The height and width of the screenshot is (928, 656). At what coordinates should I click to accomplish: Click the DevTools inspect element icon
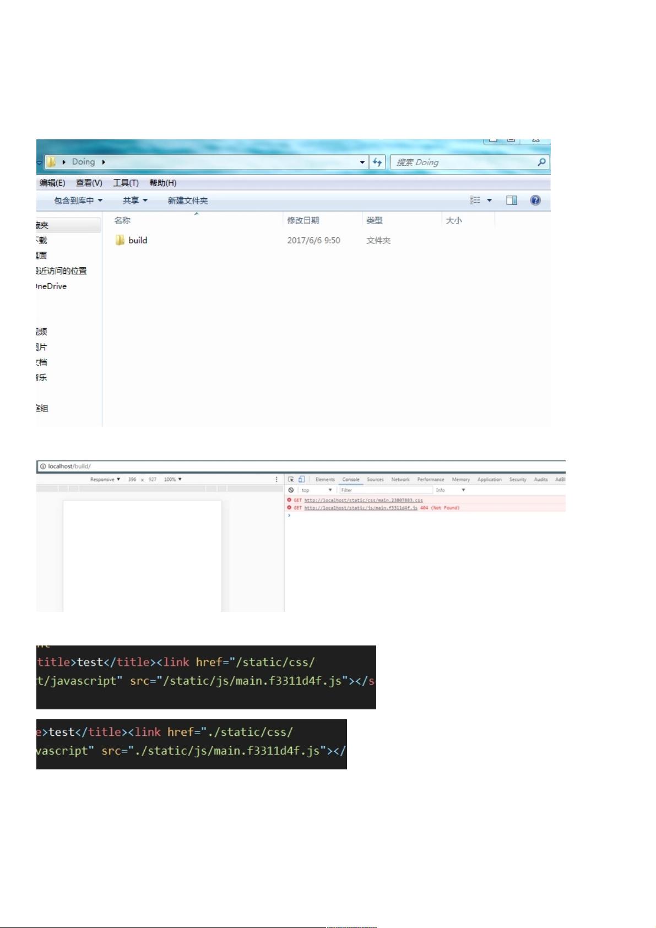coord(291,479)
